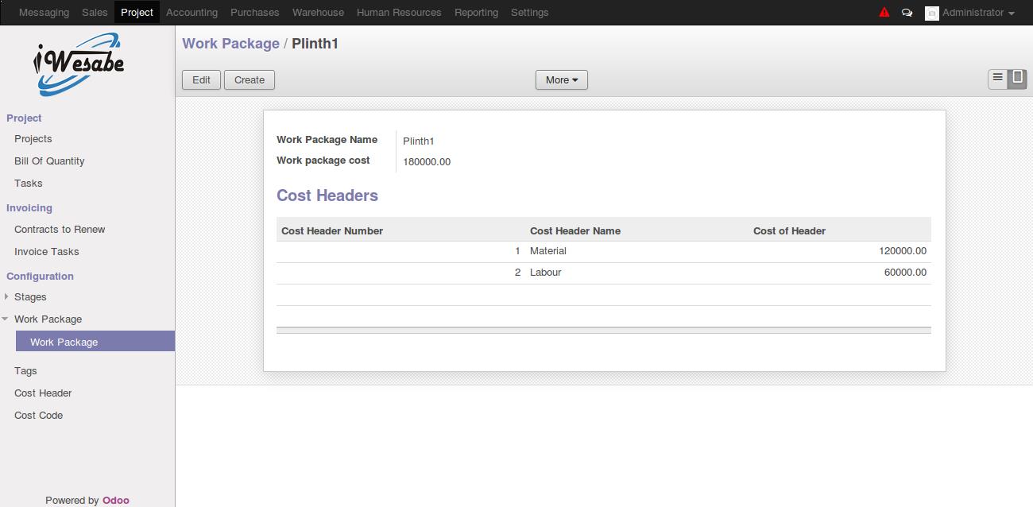This screenshot has width=1033, height=507.
Task: Open the Accounting menu
Action: (192, 13)
